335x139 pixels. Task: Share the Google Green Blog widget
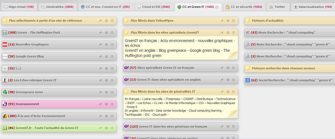(100, 56)
